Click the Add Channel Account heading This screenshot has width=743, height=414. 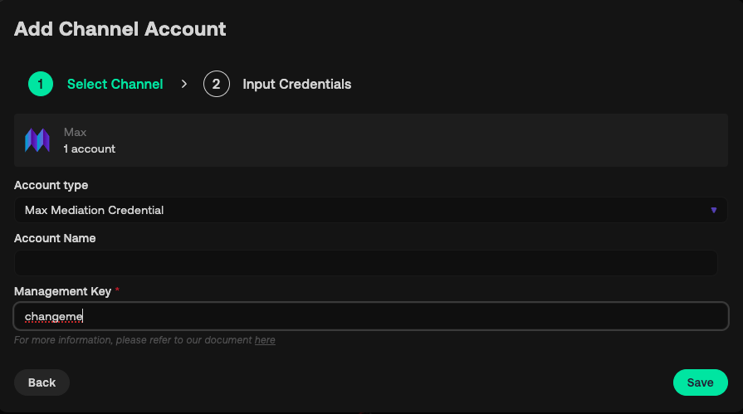pyautogui.click(x=120, y=29)
